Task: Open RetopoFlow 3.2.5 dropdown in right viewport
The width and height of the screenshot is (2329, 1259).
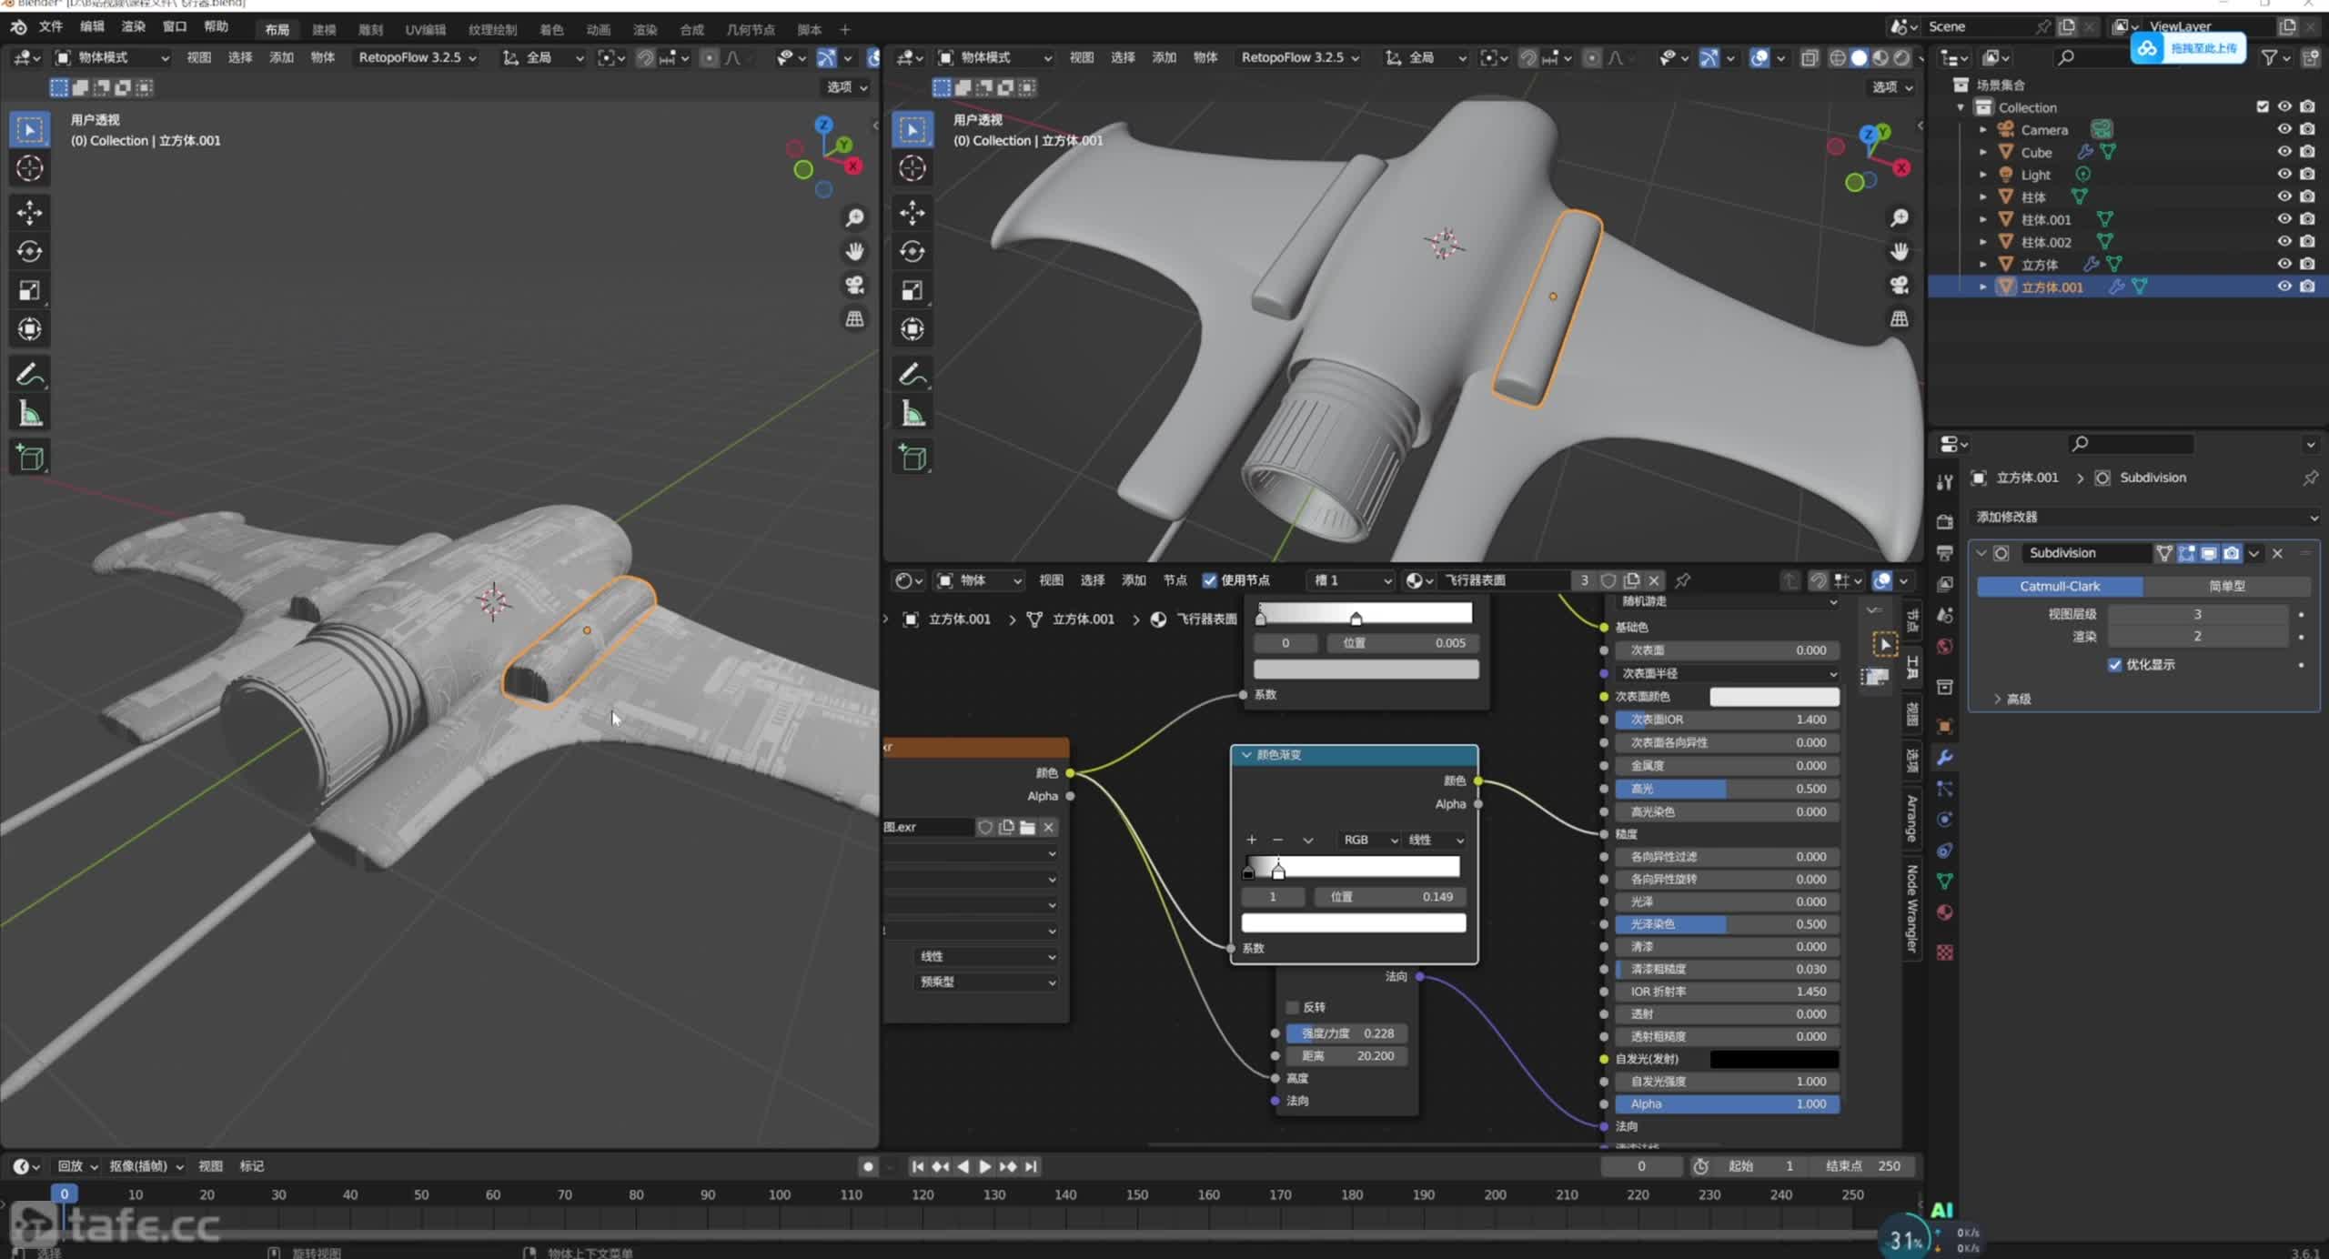Action: click(1299, 57)
